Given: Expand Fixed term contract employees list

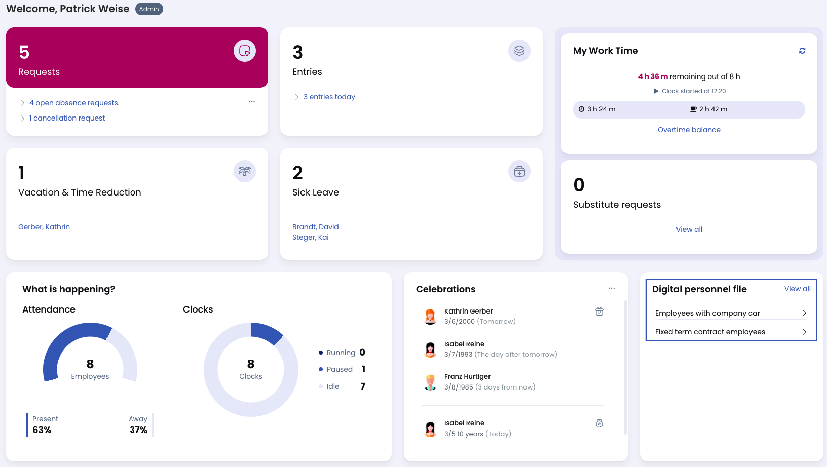Looking at the screenshot, I should pos(804,332).
